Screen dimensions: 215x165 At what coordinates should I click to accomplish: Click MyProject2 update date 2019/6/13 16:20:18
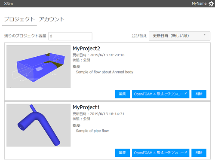click(x=98, y=55)
